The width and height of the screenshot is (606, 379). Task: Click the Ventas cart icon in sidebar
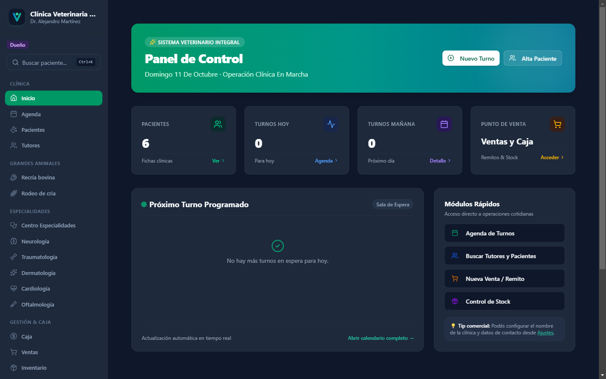coord(13,352)
